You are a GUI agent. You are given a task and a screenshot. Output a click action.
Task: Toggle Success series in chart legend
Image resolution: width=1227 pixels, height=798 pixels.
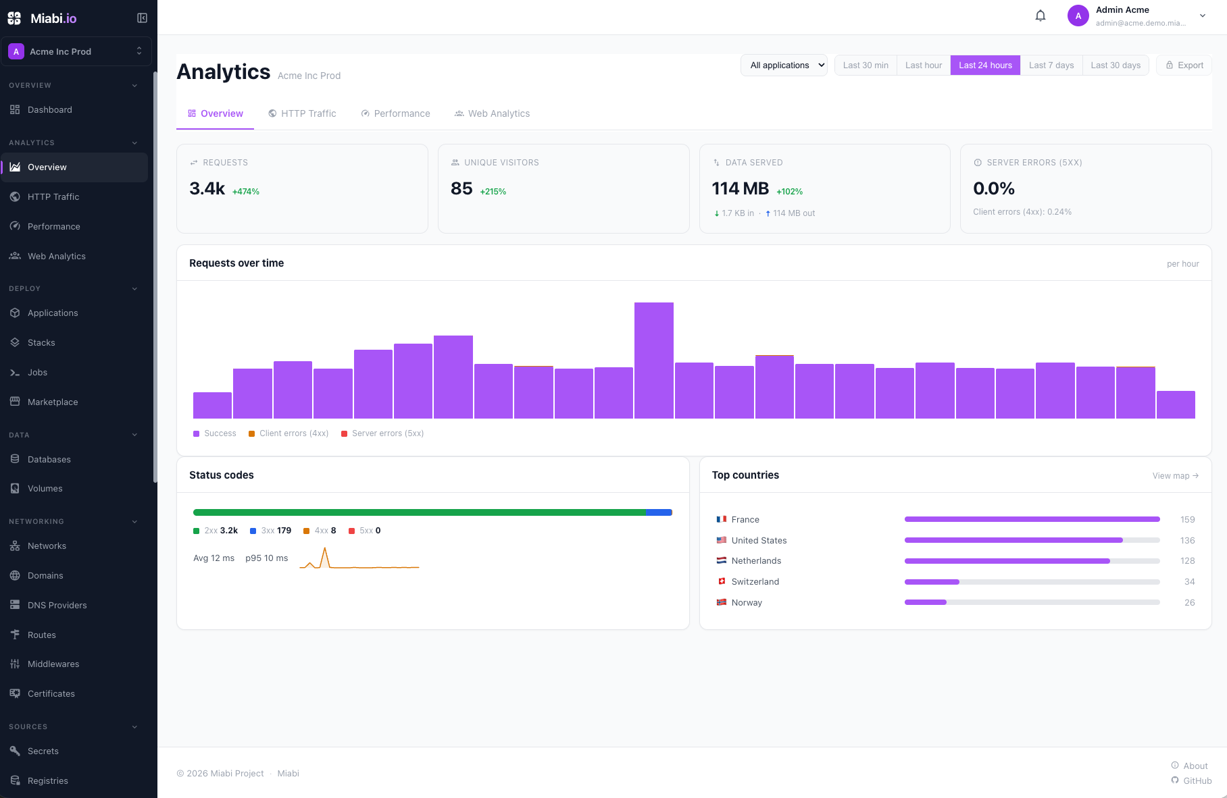point(215,433)
